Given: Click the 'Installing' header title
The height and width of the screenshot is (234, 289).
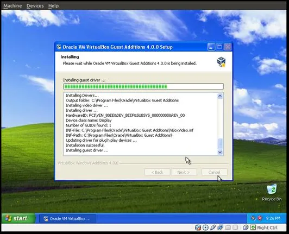Looking at the screenshot, I should 70,57.
